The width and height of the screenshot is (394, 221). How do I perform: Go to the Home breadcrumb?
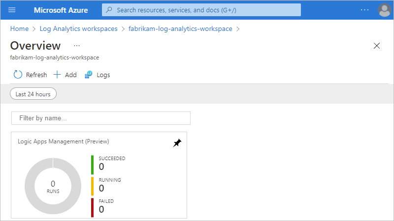point(19,29)
